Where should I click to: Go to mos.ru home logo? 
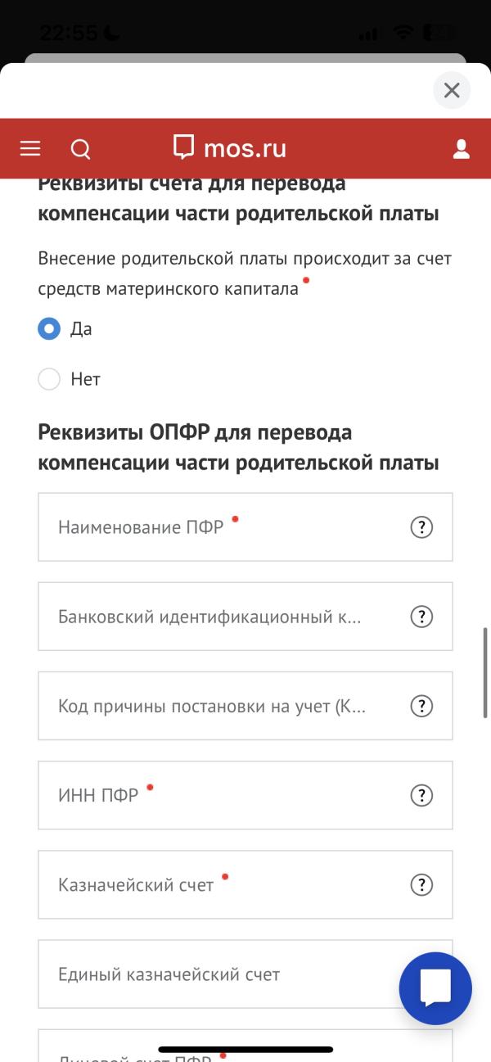(x=230, y=148)
